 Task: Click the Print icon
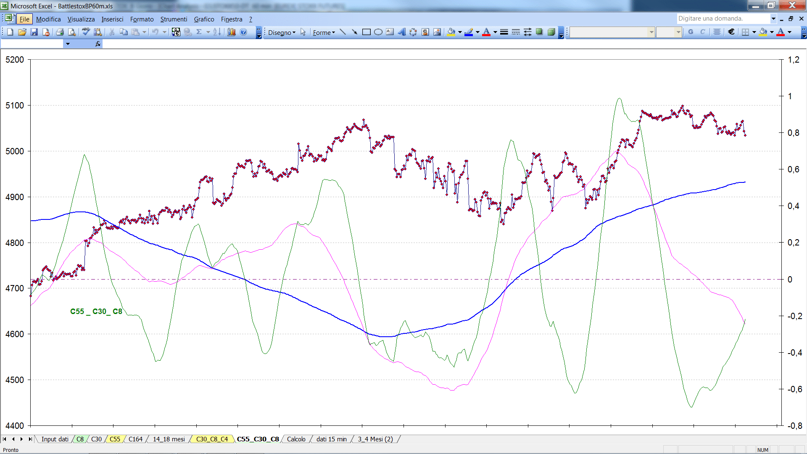coord(60,32)
